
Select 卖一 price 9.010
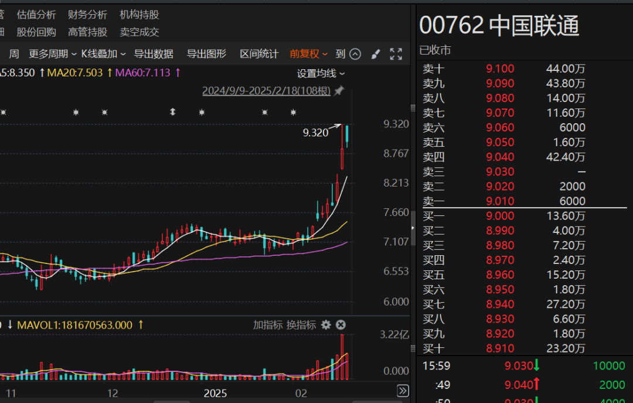pyautogui.click(x=500, y=201)
